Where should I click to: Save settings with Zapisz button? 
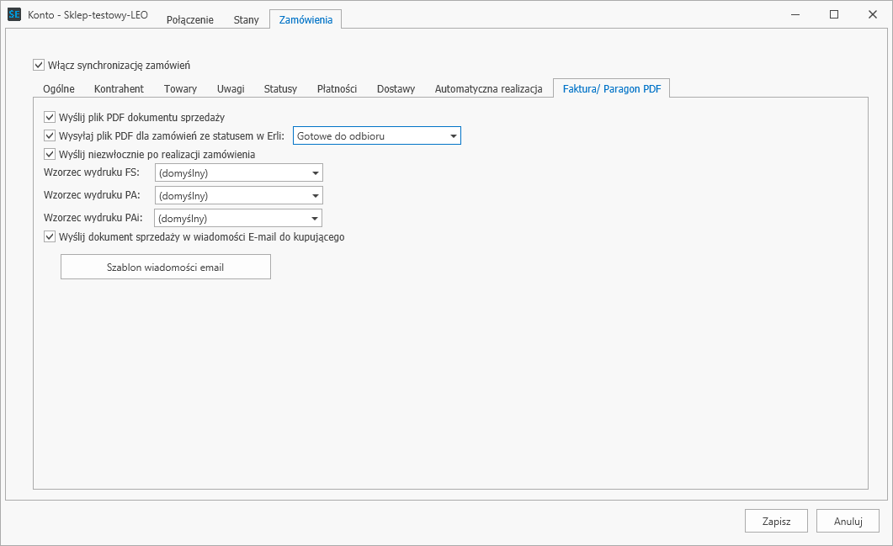(x=776, y=521)
